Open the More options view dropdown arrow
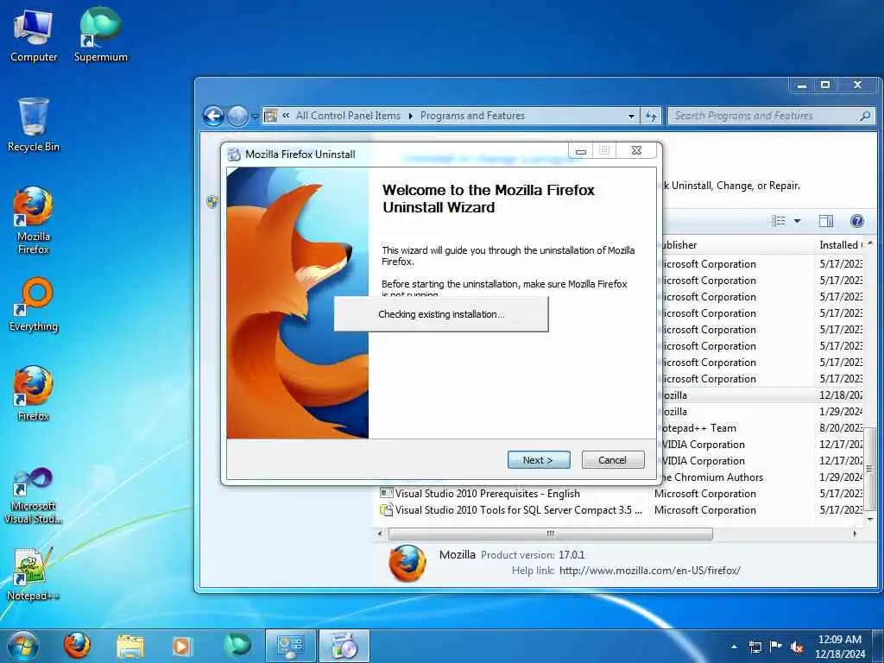The image size is (884, 663). point(797,221)
